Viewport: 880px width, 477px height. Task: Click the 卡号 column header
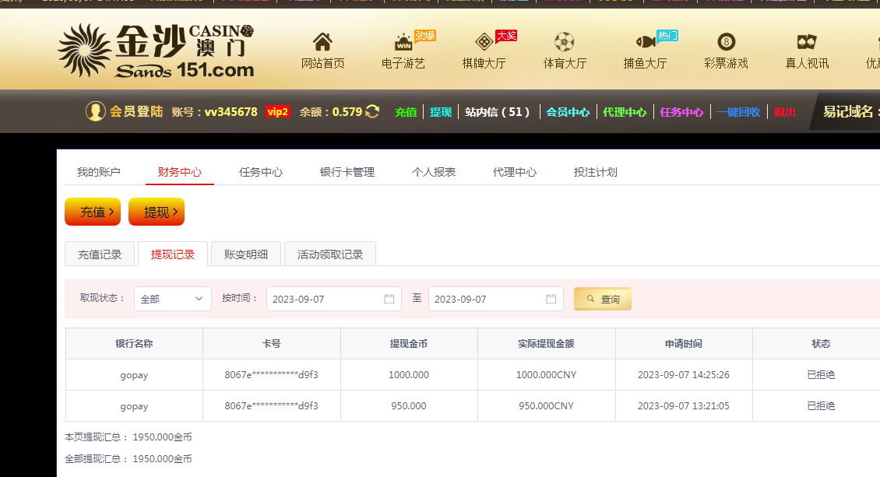pos(272,344)
